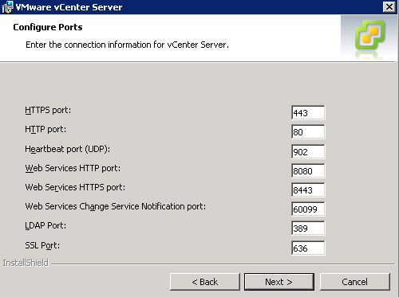Select the Web Services HTTPS port field
399x297 pixels.
click(x=308, y=190)
